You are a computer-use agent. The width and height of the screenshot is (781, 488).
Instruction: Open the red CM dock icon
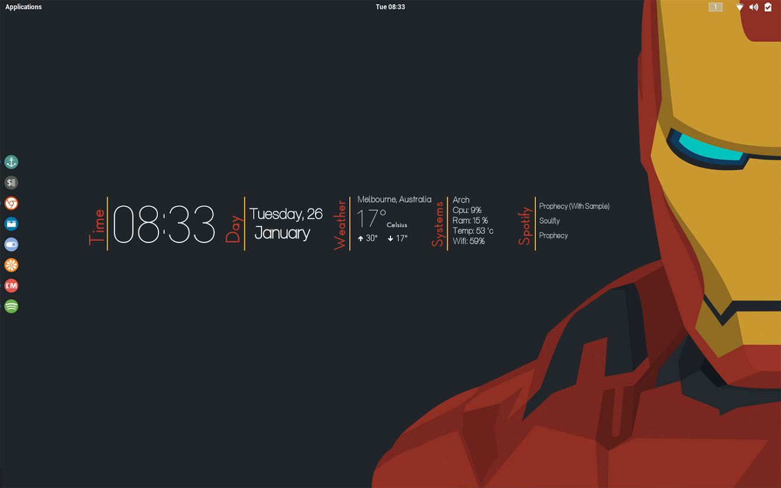pos(11,286)
